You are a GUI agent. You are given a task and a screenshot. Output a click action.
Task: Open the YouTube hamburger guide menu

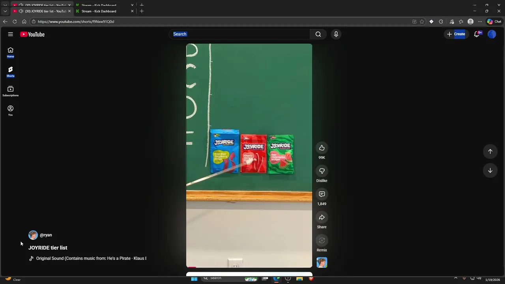[x=11, y=34]
